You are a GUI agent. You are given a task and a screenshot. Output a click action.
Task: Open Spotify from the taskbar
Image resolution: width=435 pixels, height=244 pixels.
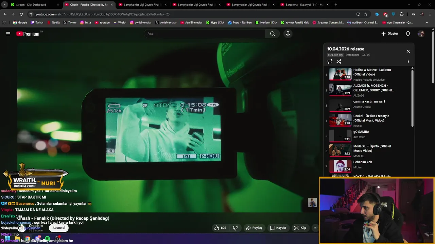[x=47, y=239]
